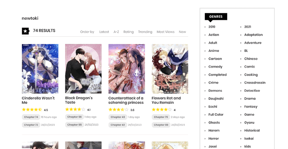Open the Cinderella Wasn't Me title link
288x149 pixels.
click(x=38, y=100)
